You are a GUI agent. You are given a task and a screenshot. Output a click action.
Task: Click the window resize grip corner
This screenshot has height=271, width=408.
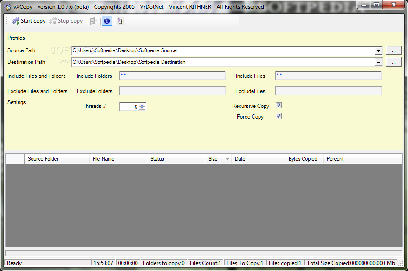401,264
